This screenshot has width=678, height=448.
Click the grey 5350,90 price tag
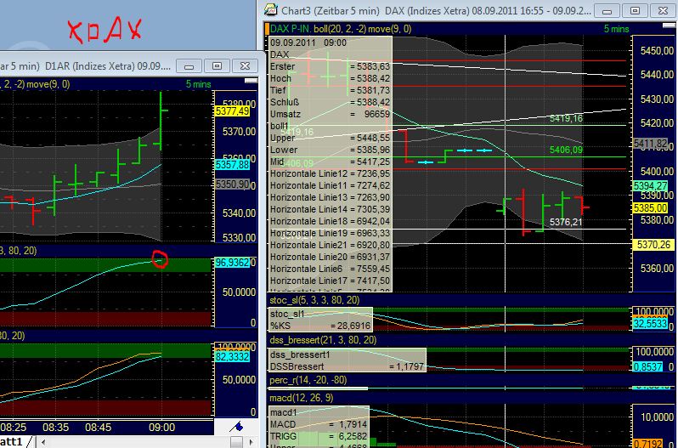click(232, 184)
